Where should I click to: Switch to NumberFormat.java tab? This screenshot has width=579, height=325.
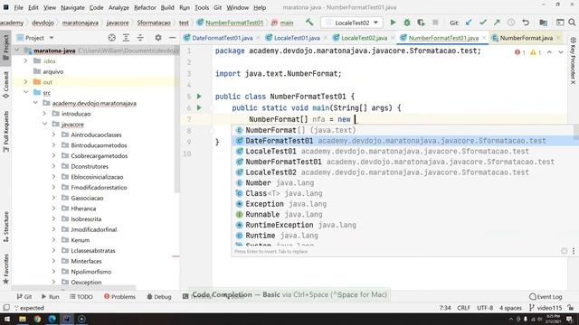tap(527, 38)
